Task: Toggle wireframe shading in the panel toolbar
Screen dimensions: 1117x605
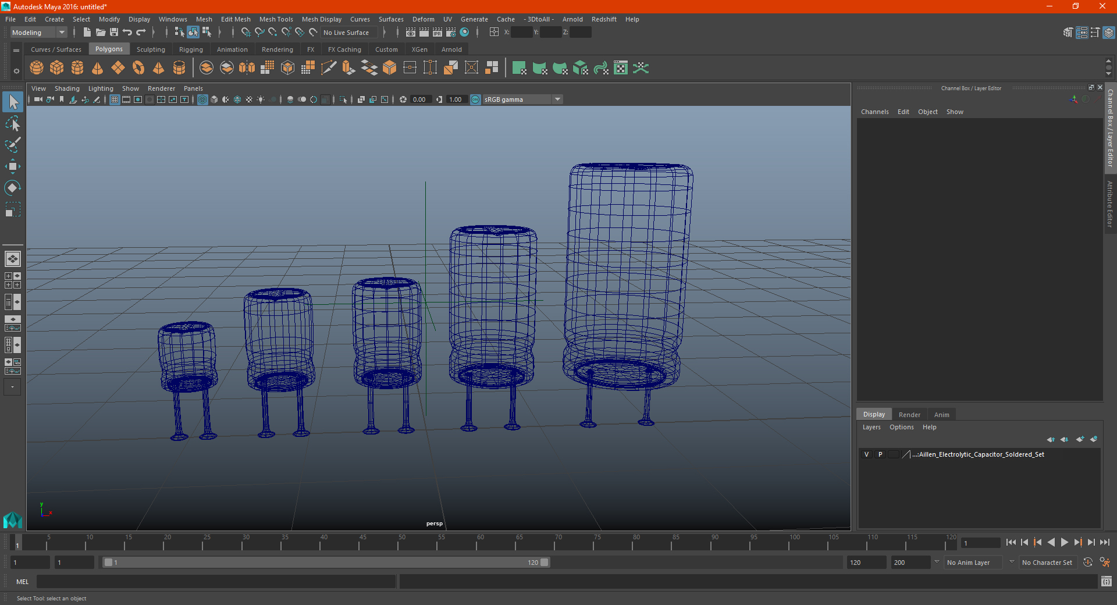Action: click(x=202, y=99)
